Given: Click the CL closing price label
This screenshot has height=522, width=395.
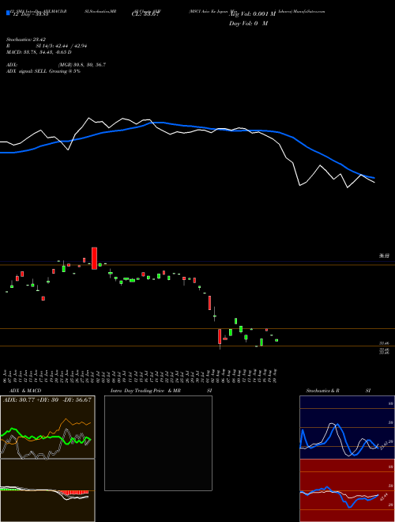Looking at the screenshot, I should [145, 14].
